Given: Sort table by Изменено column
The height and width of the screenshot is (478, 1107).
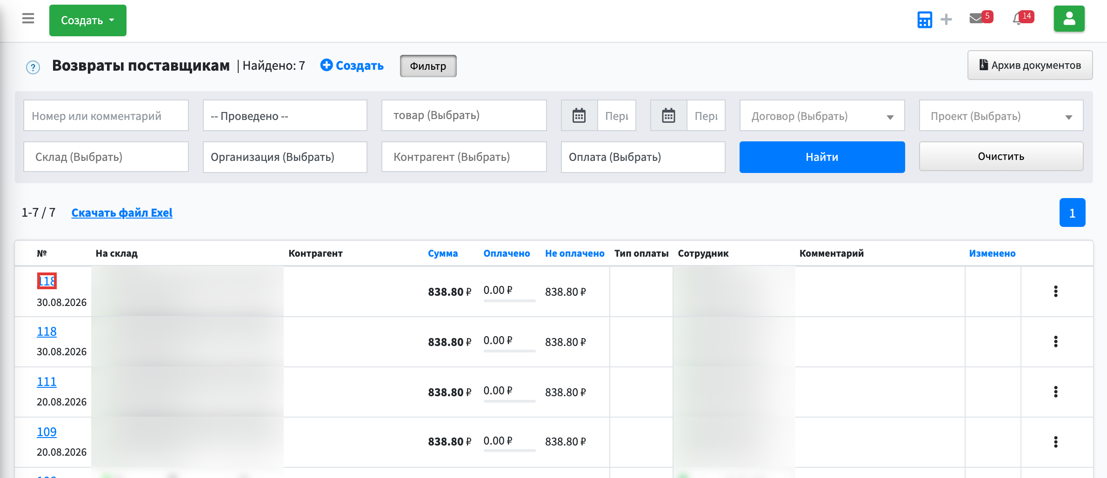Looking at the screenshot, I should (x=992, y=253).
